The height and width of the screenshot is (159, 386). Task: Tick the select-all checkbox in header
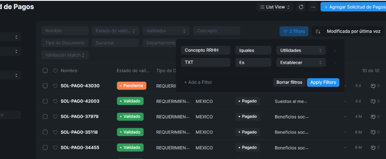(x=45, y=70)
